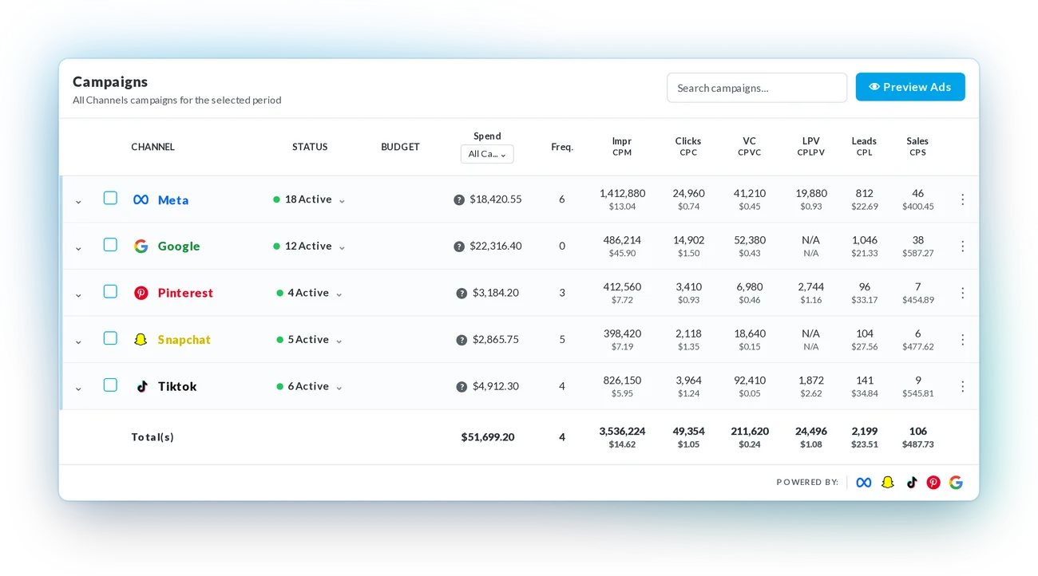Open the '4 Active' status dropdown

[x=309, y=293]
